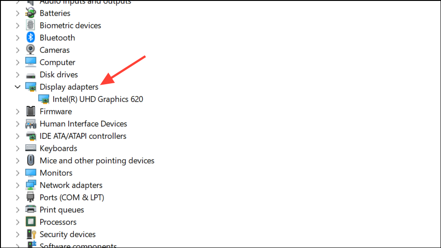Select the Batteries category label
This screenshot has width=441, height=248.
click(55, 13)
